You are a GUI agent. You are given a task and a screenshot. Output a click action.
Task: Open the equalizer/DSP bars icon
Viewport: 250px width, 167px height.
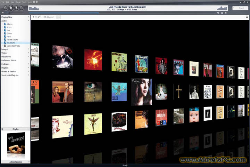click(225, 13)
